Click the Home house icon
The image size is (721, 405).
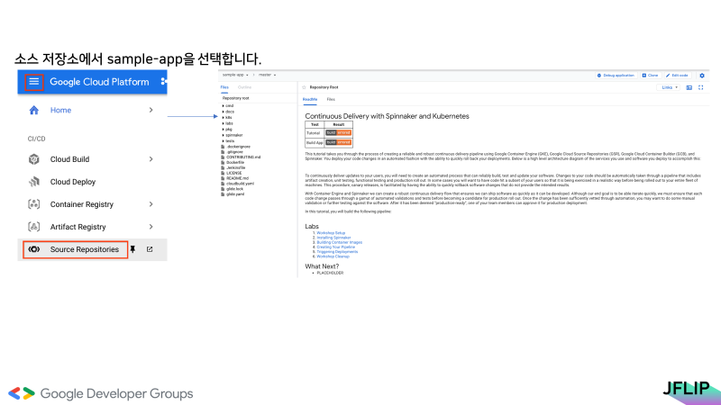point(33,110)
